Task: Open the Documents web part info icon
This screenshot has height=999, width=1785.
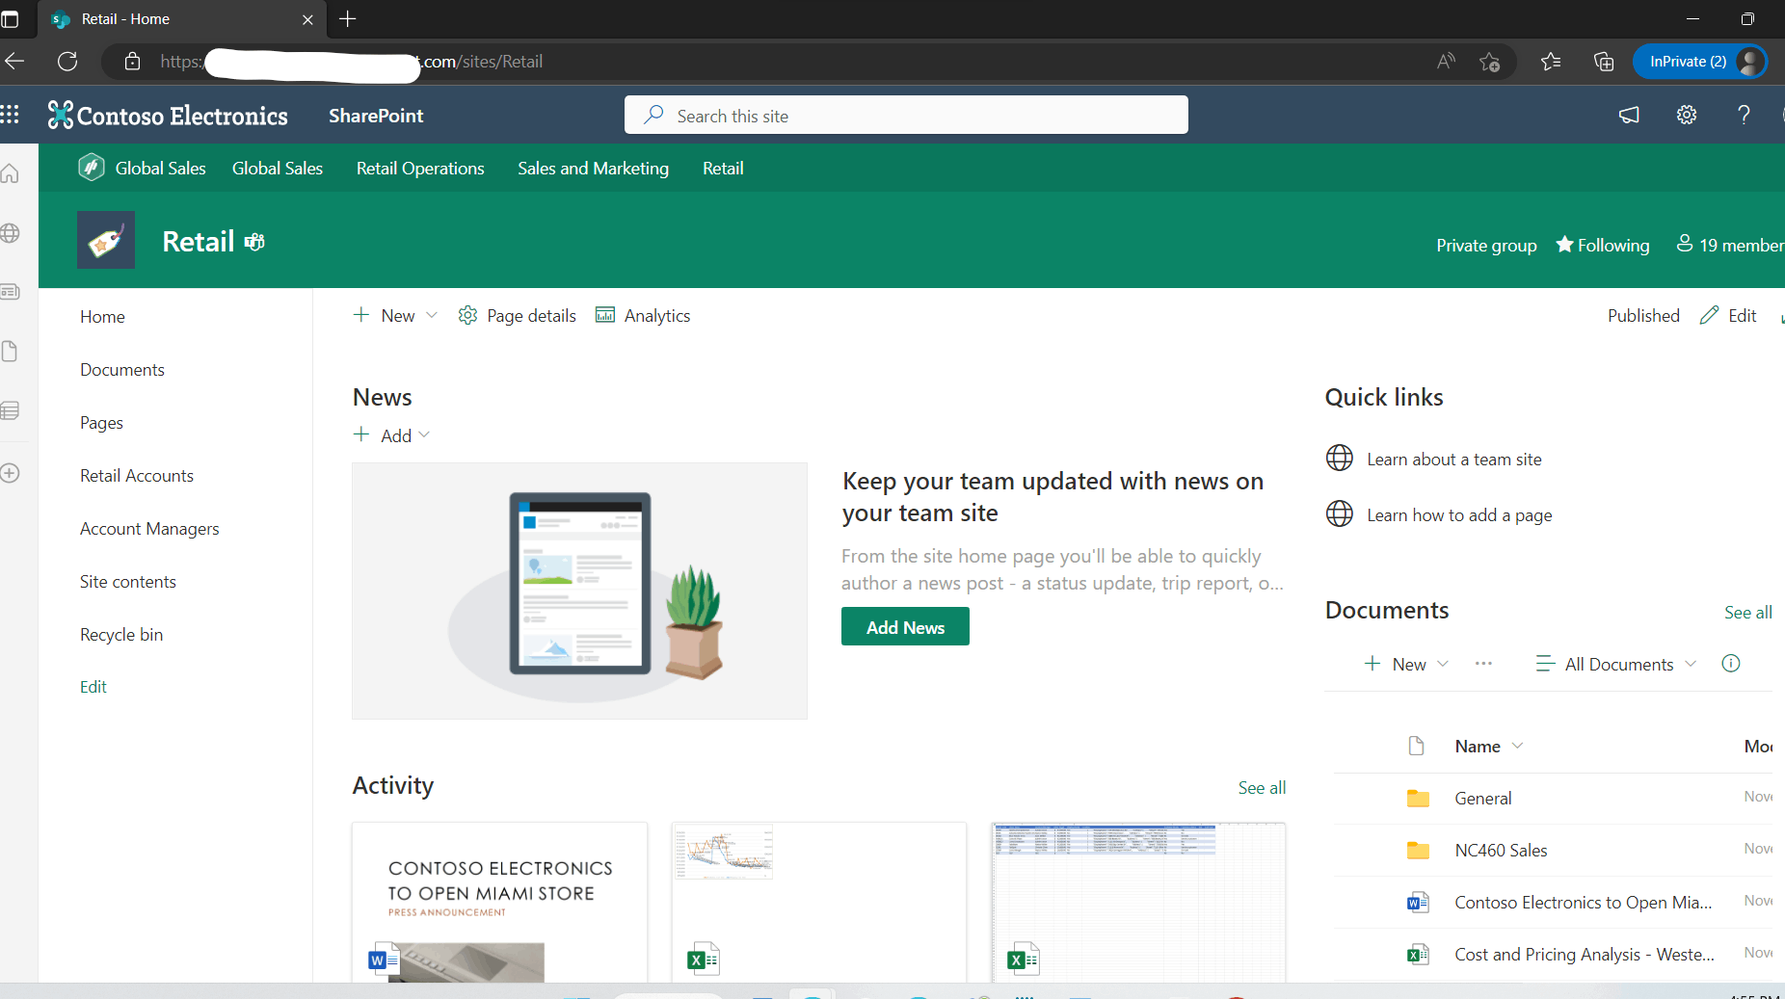Action: (x=1731, y=663)
